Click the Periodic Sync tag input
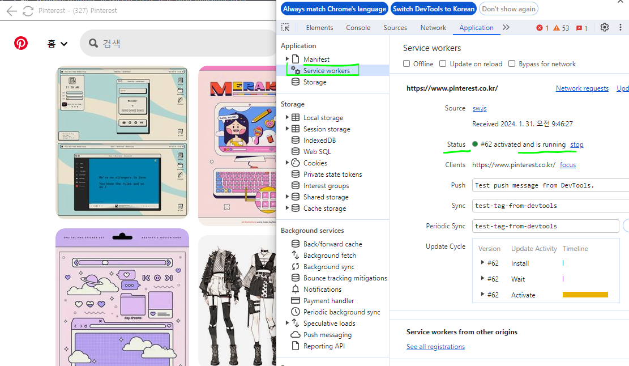Viewport: 629px width, 366px height. [x=546, y=226]
